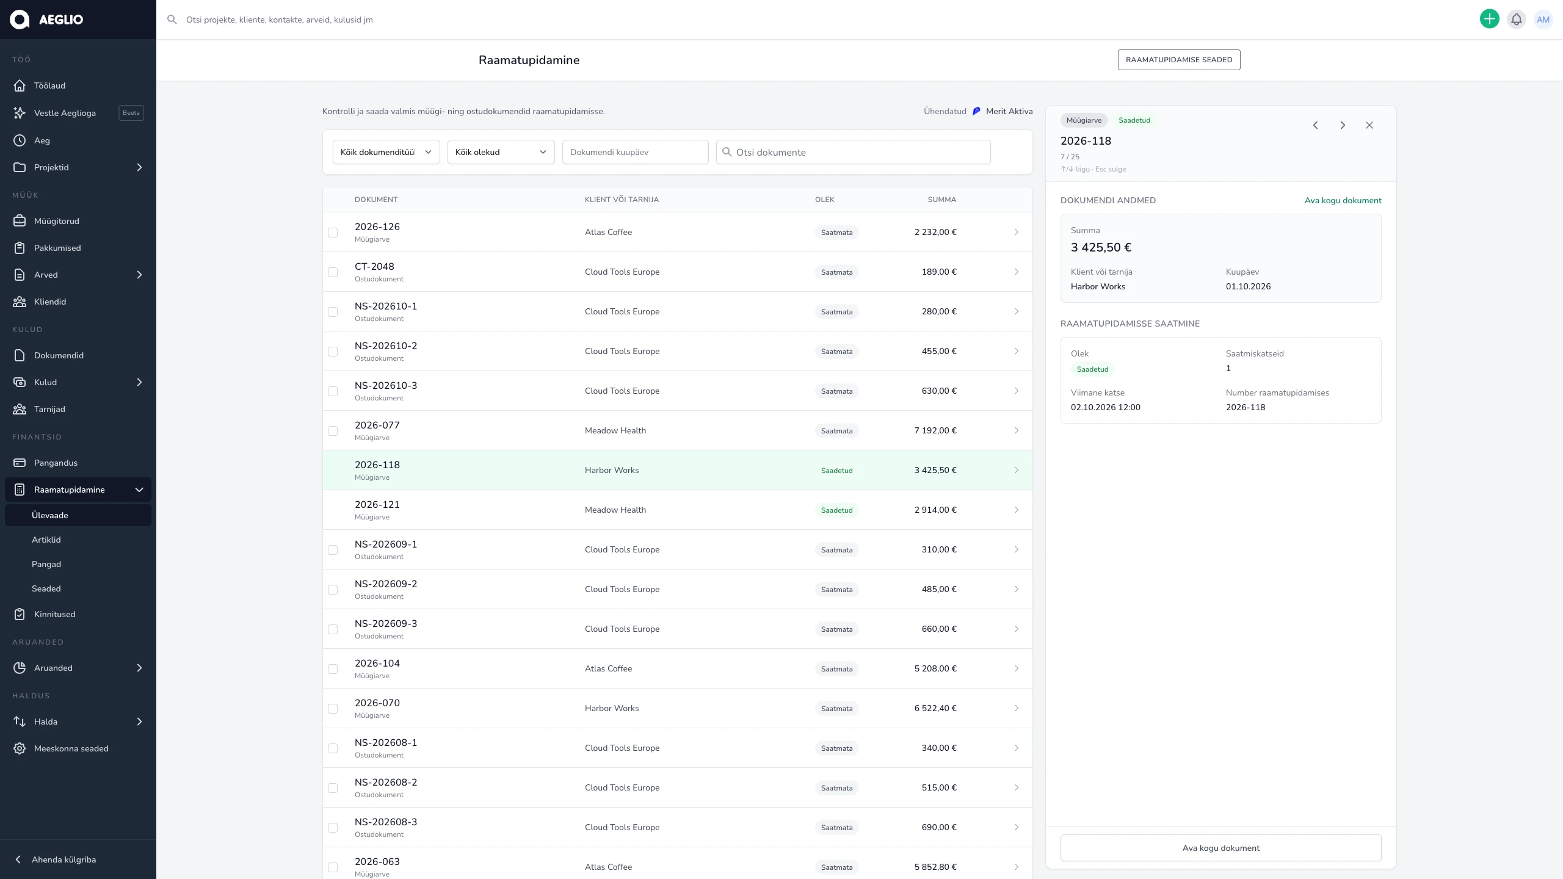
Task: Go to previous document with left arrow
Action: (1316, 125)
